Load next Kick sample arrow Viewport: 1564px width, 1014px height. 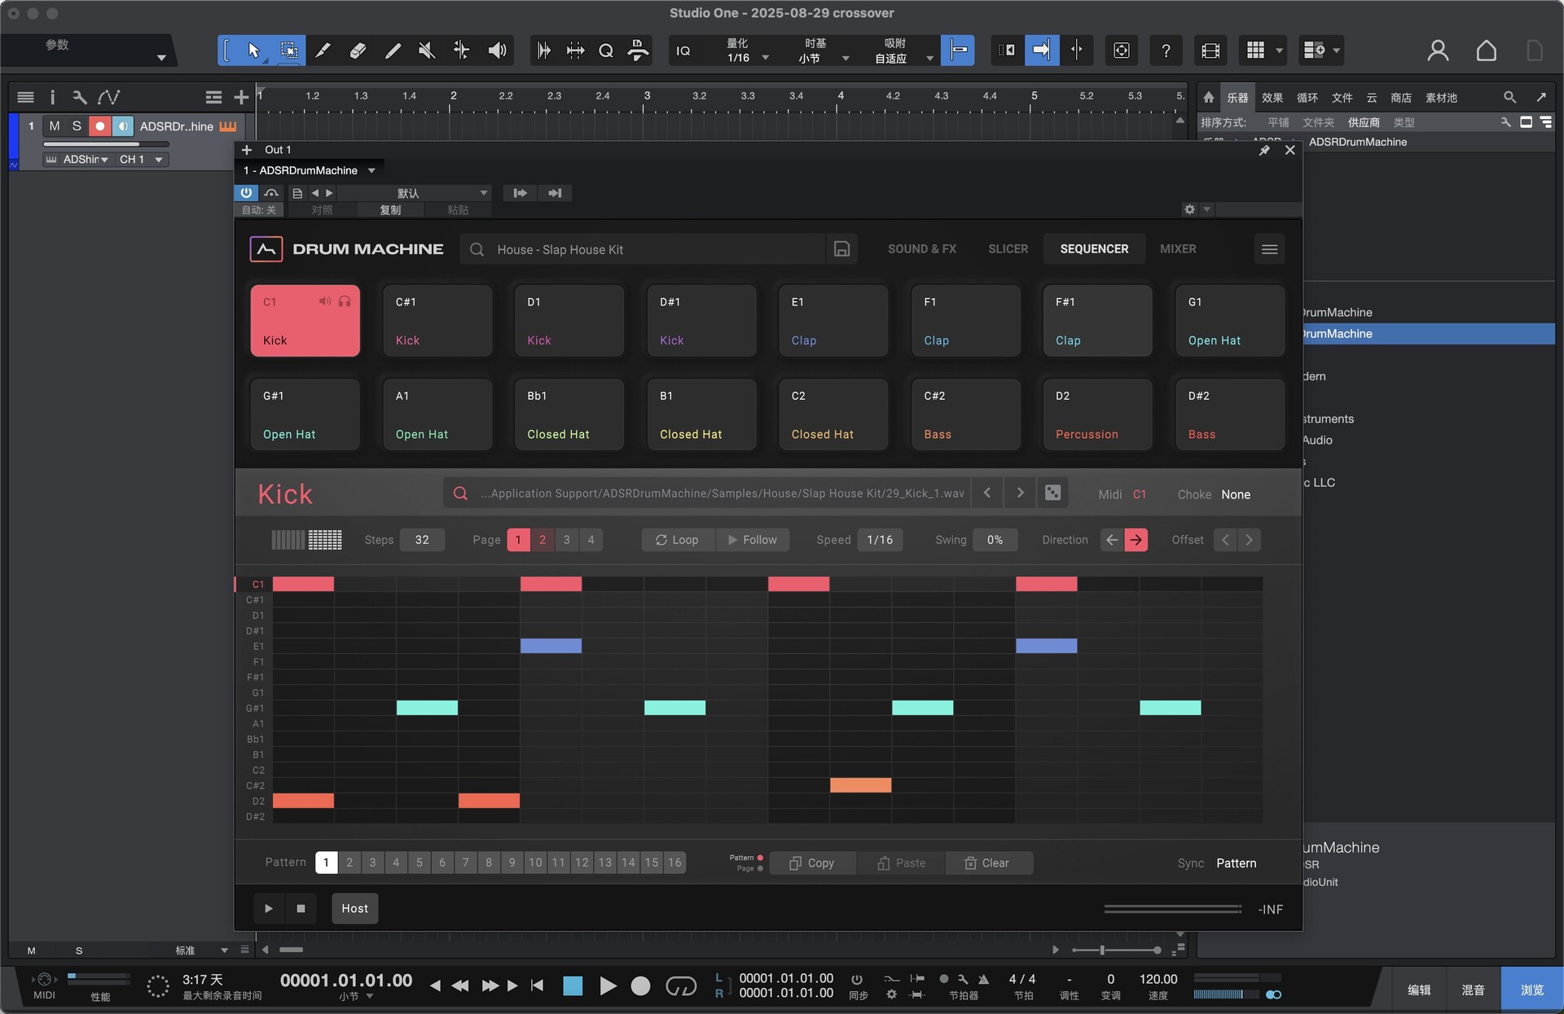(1020, 493)
